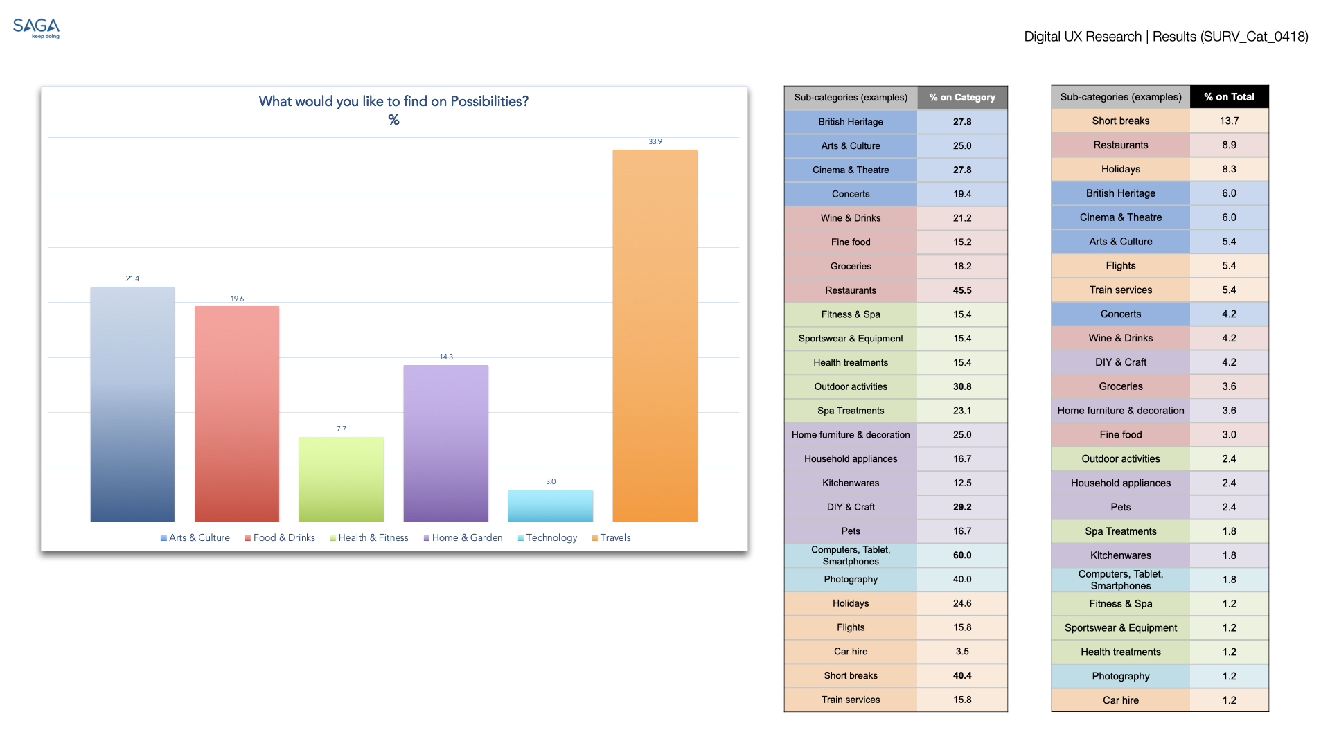Click the Travels legend label
This screenshot has height=748, width=1330.
(615, 537)
